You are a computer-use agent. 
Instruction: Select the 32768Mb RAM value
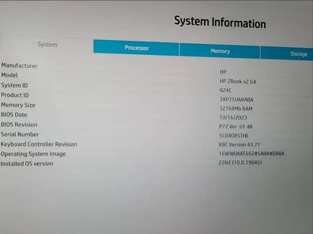coord(236,109)
